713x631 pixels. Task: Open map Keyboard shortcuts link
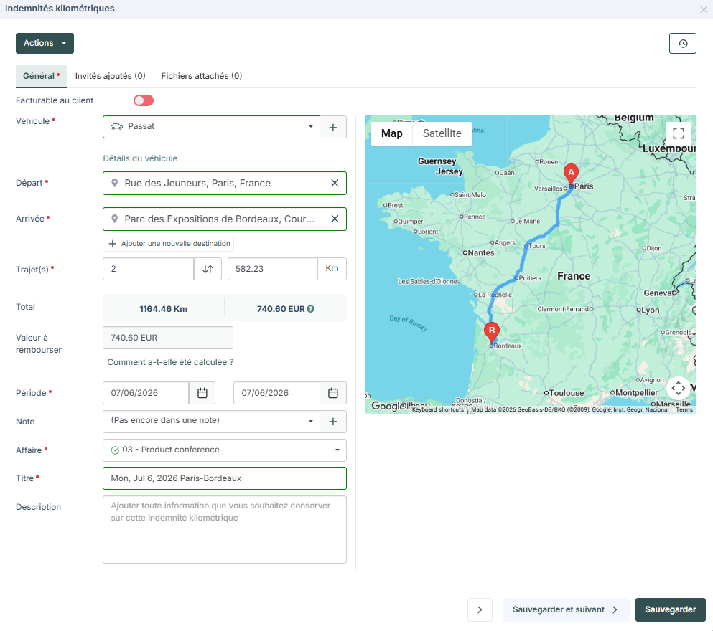[x=438, y=409]
